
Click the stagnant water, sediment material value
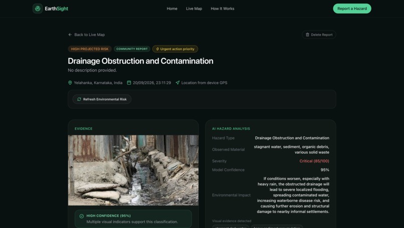tap(291, 149)
